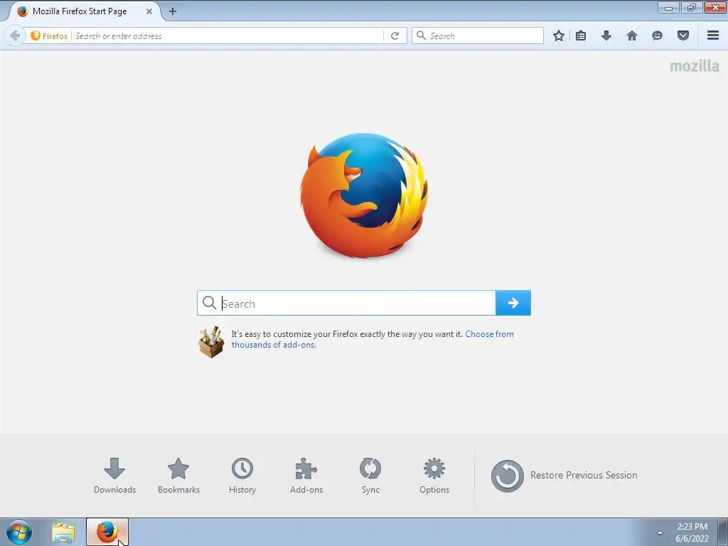Click the toolbar Search box

478,36
